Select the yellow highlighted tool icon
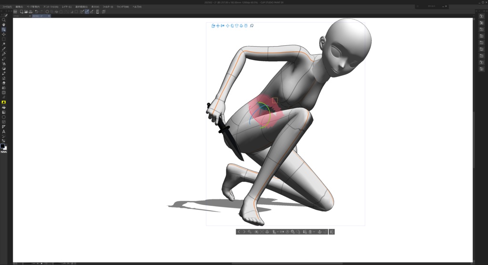 coord(4,102)
